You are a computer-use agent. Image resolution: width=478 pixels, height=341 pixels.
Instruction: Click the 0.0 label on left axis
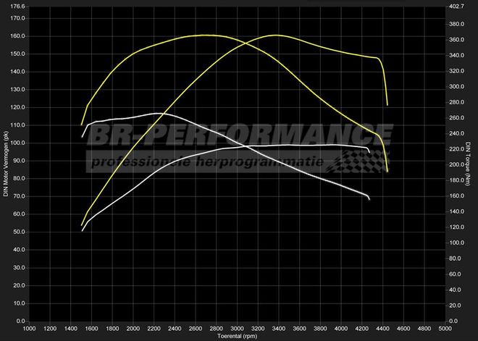(x=21, y=321)
